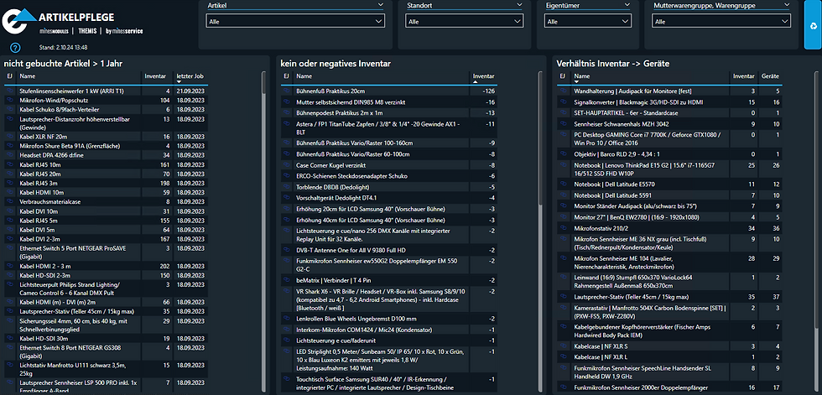Open the Alle dropdown under Mutterwarengruppe, Warengruppe

click(721, 21)
